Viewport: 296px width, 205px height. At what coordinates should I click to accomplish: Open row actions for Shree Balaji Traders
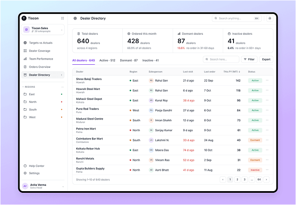click(267, 80)
